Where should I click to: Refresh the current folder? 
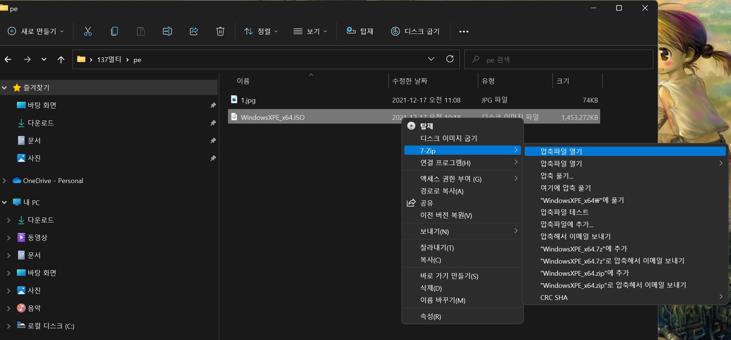click(450, 59)
